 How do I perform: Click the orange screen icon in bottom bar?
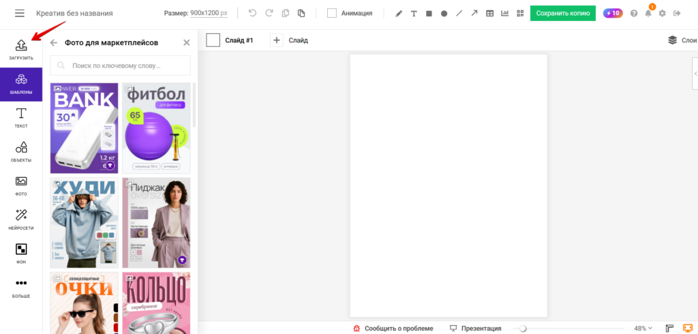coord(687,329)
